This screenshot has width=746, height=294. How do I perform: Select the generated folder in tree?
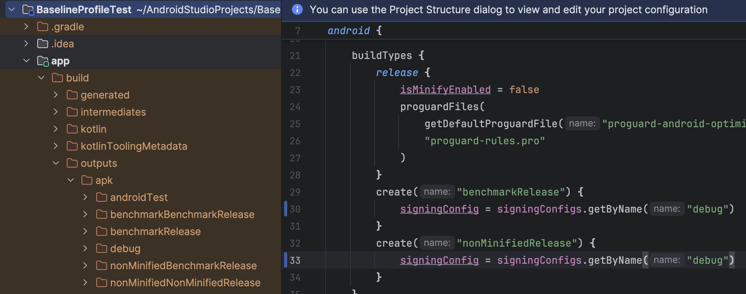[105, 95]
